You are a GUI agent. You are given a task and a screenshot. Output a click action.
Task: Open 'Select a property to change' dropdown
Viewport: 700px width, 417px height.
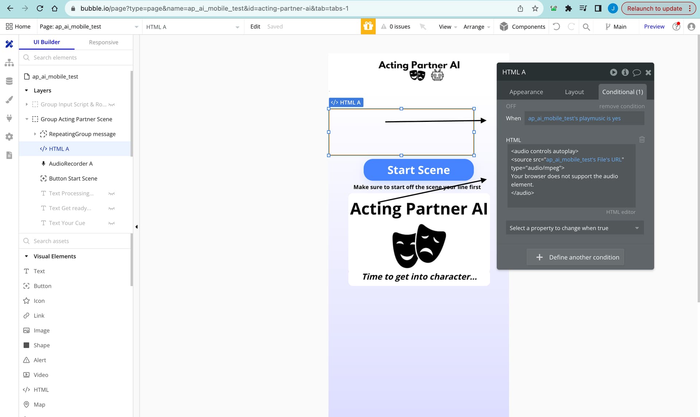point(575,228)
